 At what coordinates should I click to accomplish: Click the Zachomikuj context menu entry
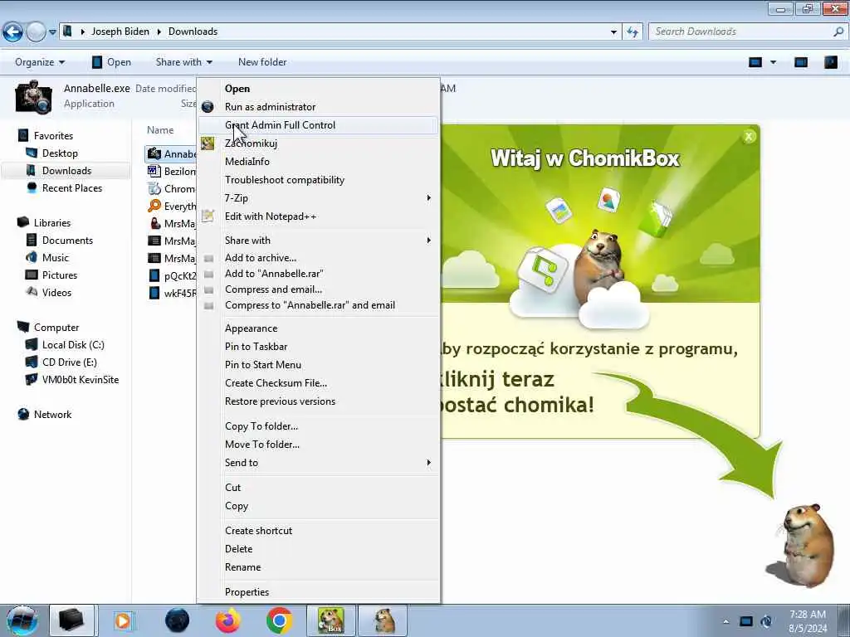[251, 143]
